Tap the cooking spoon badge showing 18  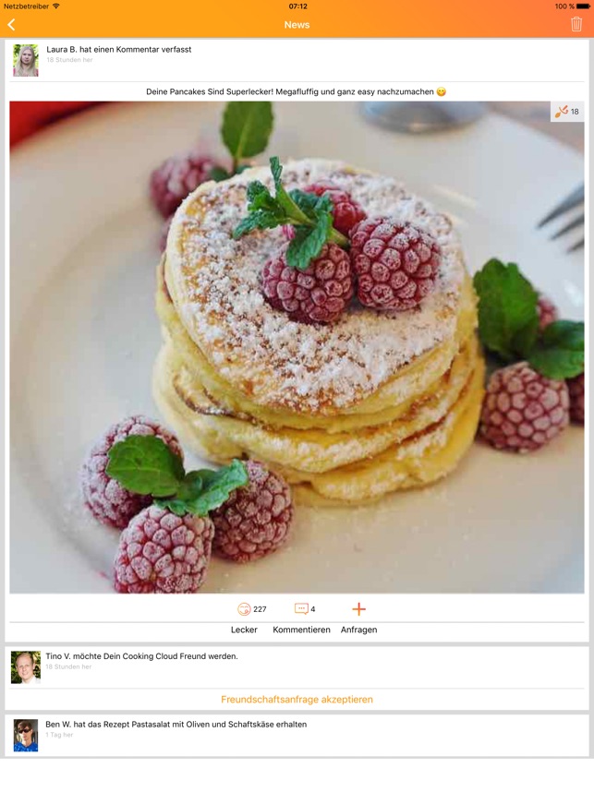tap(567, 112)
